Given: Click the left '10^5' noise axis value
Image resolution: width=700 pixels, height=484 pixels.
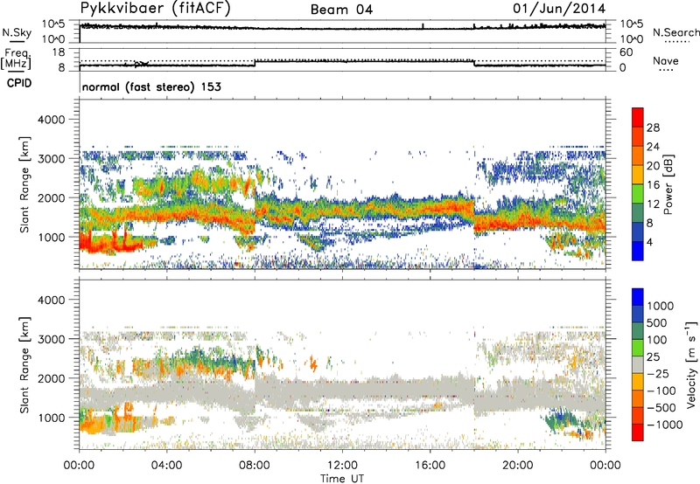Looking at the screenshot, I should [x=53, y=24].
